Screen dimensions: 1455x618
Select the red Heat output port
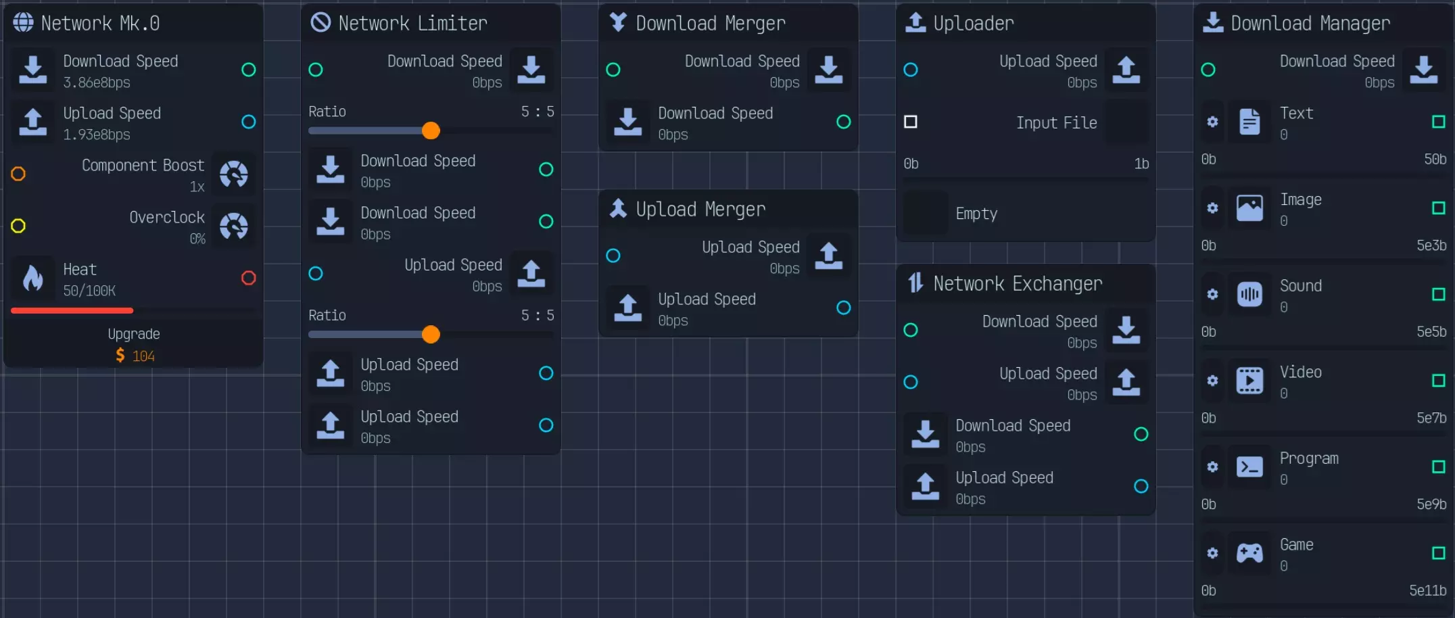click(x=249, y=278)
